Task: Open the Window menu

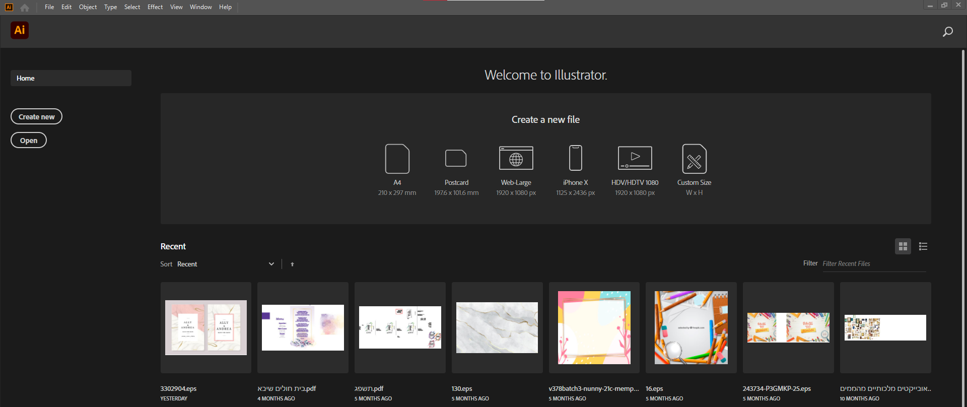Action: [200, 7]
